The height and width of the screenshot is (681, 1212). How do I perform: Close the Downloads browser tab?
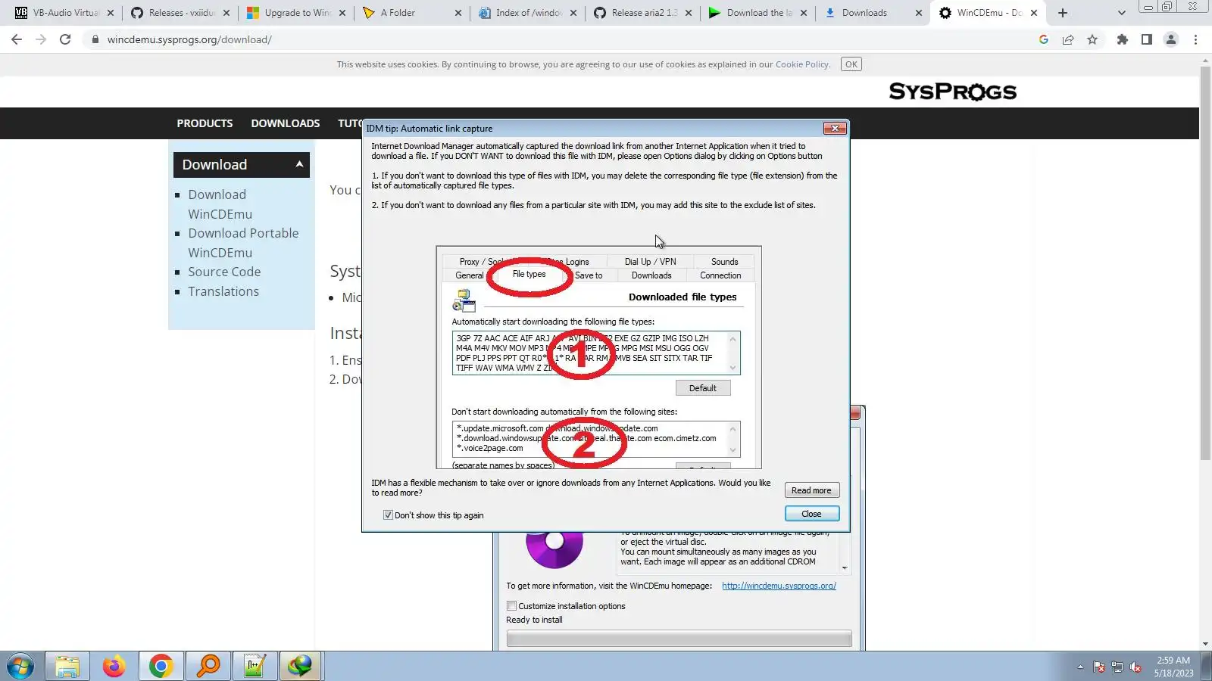tap(919, 13)
